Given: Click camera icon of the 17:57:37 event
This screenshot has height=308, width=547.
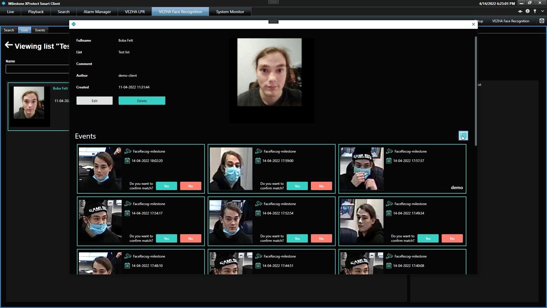Looking at the screenshot, I should coord(389,151).
